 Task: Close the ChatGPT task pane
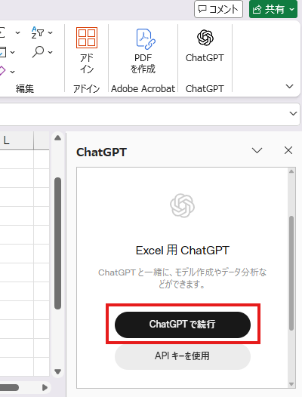pyautogui.click(x=288, y=150)
